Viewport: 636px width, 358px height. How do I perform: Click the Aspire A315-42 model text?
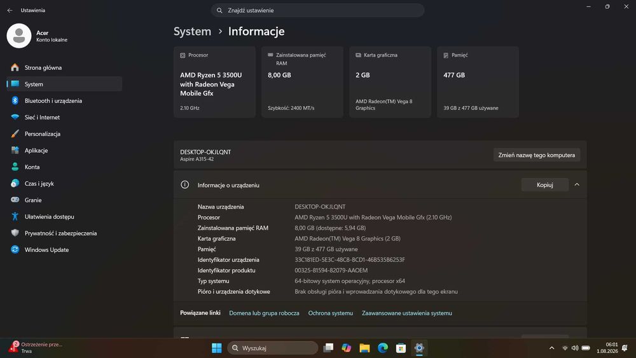[x=197, y=159]
